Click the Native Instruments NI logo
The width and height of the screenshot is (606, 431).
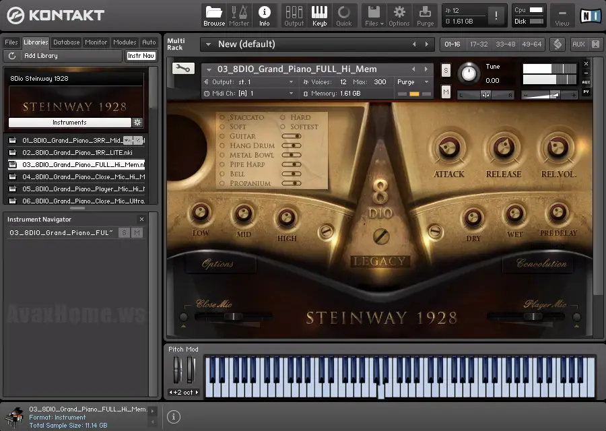pyautogui.click(x=590, y=16)
